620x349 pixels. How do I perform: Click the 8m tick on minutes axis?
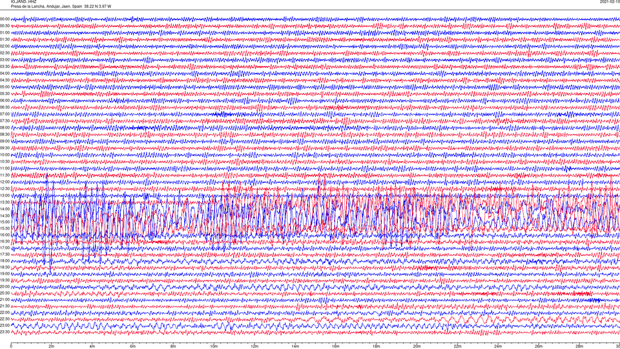(x=173, y=346)
